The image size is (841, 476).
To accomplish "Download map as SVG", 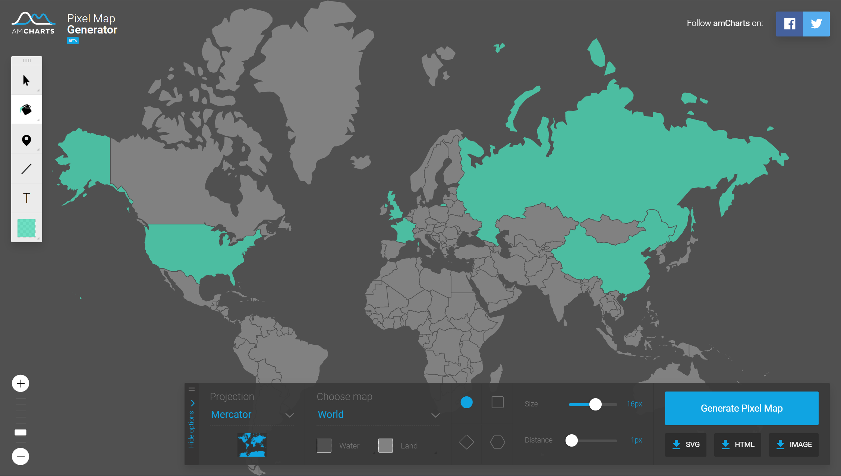I will point(686,444).
